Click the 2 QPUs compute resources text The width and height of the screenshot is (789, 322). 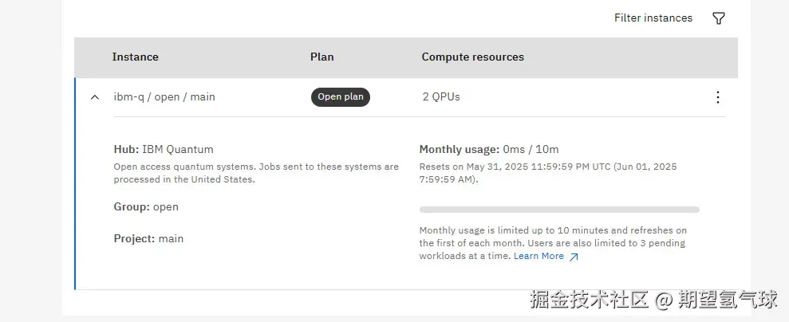coord(441,97)
